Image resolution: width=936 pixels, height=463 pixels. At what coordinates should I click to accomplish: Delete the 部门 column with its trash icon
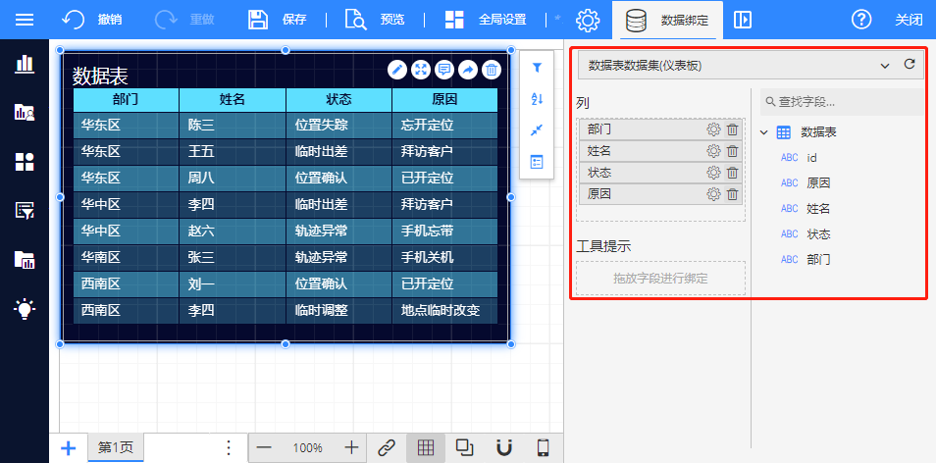point(732,129)
